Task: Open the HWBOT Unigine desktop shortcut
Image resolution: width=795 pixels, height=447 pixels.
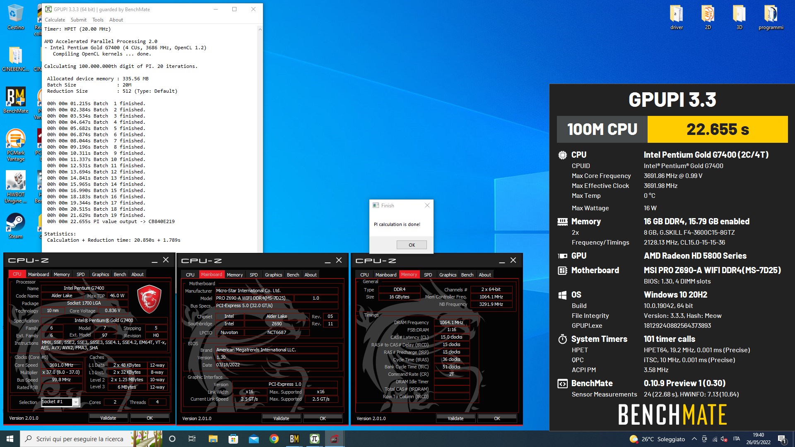Action: [x=16, y=187]
